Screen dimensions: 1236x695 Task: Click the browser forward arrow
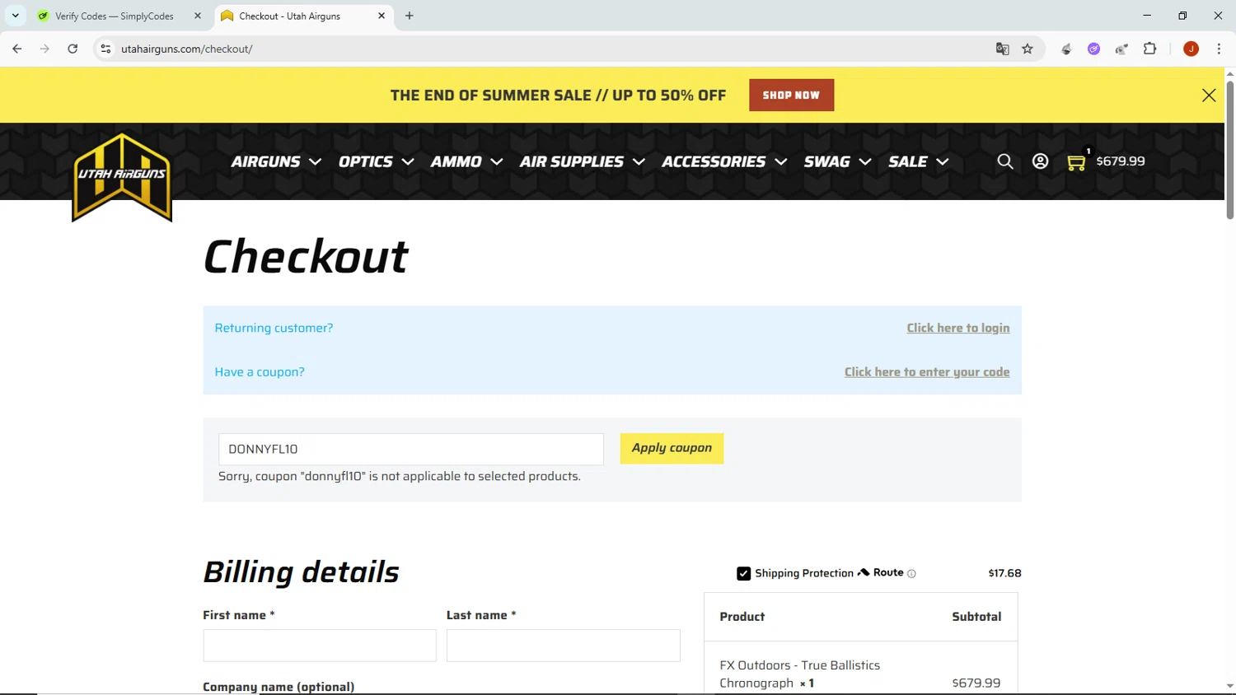pyautogui.click(x=44, y=49)
